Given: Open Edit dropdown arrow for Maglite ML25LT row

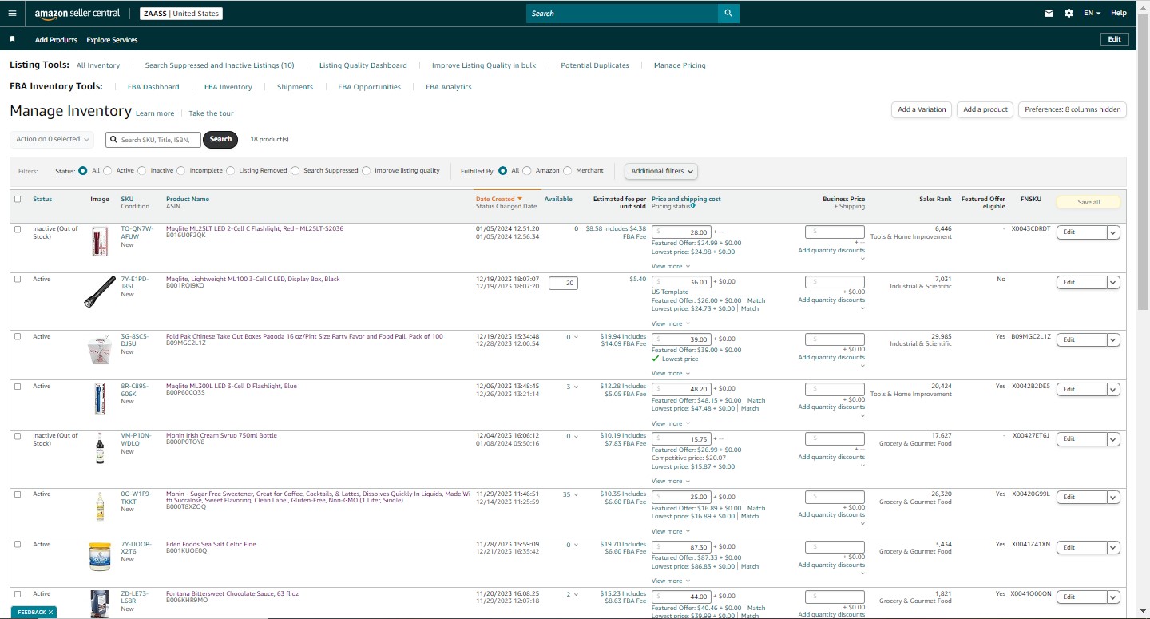Looking at the screenshot, I should click(x=1113, y=232).
